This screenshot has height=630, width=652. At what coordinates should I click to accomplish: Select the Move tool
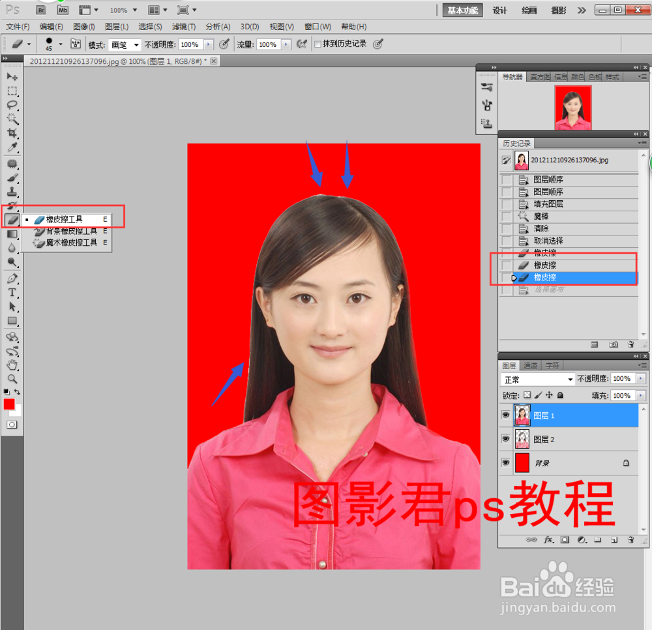[x=12, y=76]
